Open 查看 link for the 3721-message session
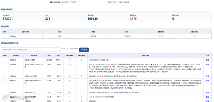This screenshot has height=102, width=214. pyautogui.click(x=207, y=64)
